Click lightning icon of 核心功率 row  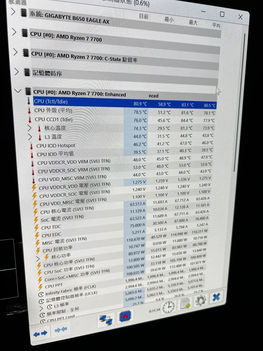pyautogui.click(x=47, y=257)
